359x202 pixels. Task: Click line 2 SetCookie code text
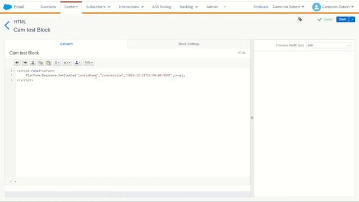[105, 75]
